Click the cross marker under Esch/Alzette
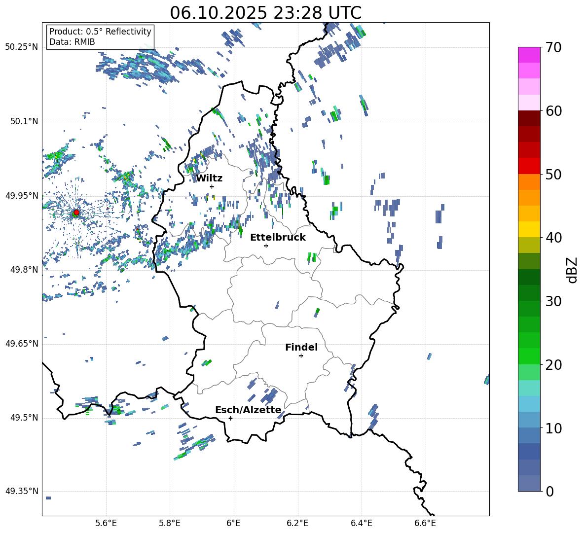The width and height of the screenshot is (584, 533). pos(230,418)
